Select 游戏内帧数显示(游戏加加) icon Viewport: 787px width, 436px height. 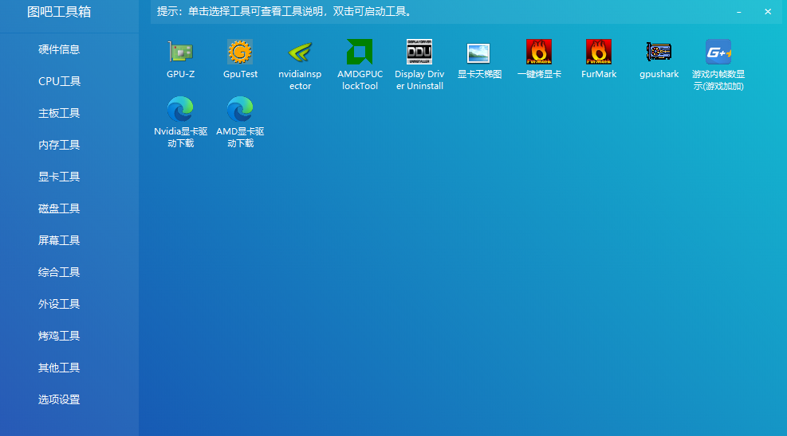[718, 52]
